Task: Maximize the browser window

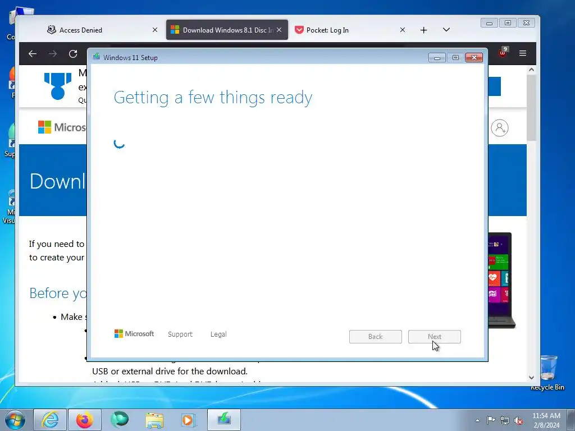Action: point(508,23)
